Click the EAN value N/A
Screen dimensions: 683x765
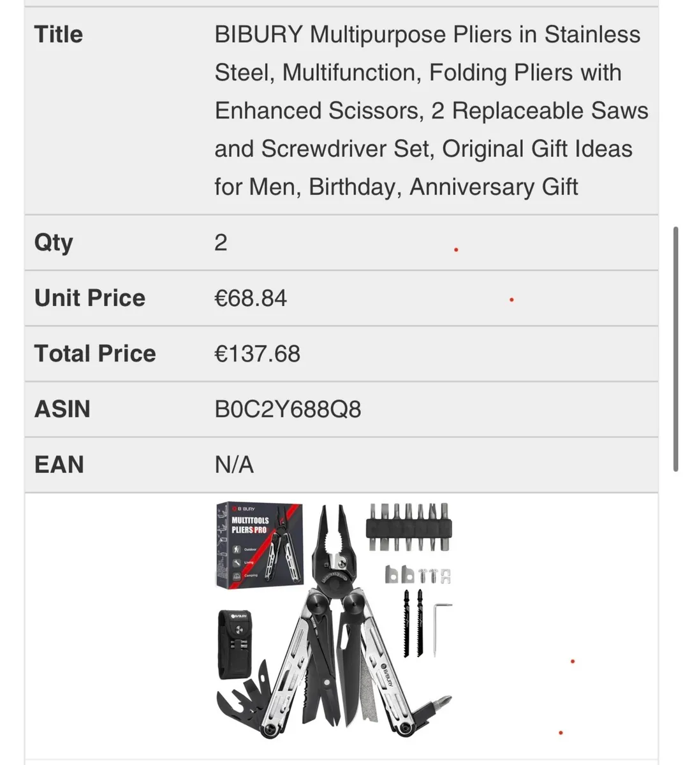click(234, 465)
